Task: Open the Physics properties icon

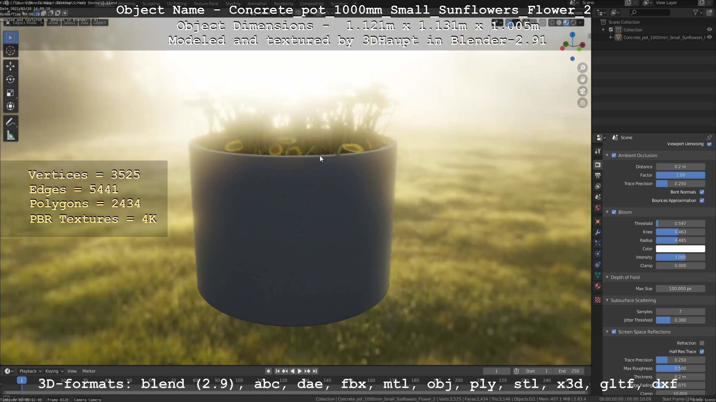Action: pos(598,254)
